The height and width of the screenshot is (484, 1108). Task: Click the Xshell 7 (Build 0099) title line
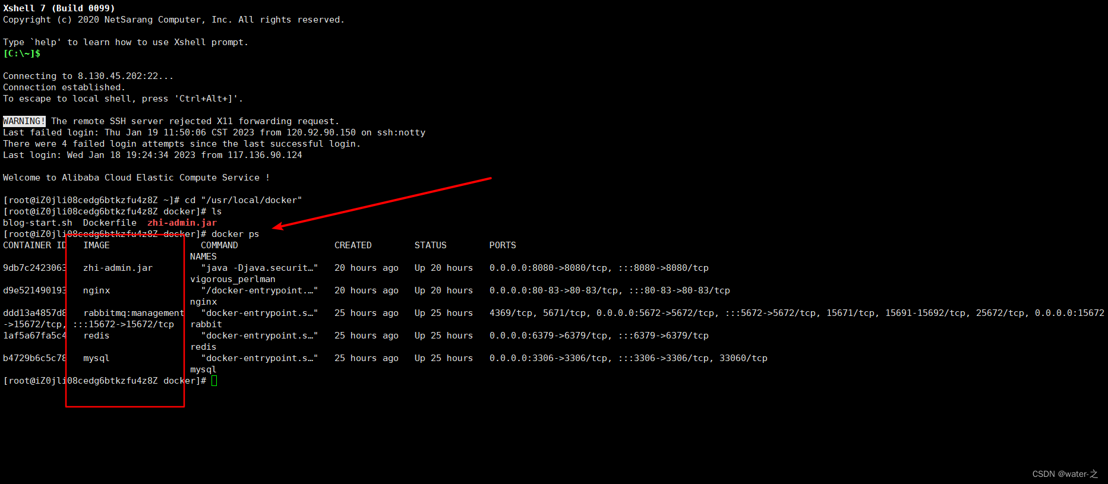pyautogui.click(x=59, y=8)
